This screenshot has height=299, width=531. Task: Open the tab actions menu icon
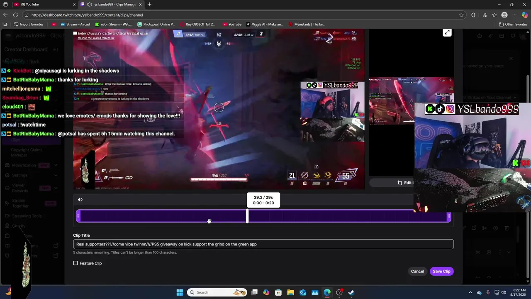point(5,5)
